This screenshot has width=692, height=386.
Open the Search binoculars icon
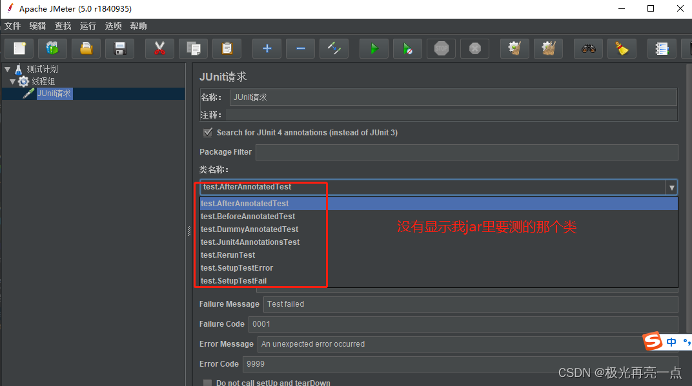[588, 48]
